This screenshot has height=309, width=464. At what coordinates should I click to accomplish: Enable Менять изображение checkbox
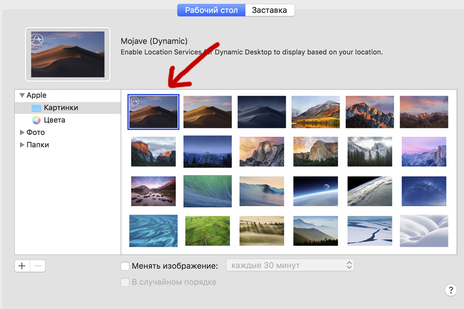pos(125,266)
